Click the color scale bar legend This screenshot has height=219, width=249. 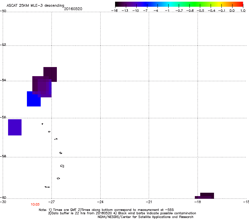click(x=179, y=4)
